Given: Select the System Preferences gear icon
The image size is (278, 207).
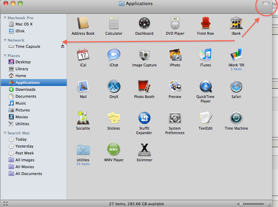Looking at the screenshot, I should (175, 118).
